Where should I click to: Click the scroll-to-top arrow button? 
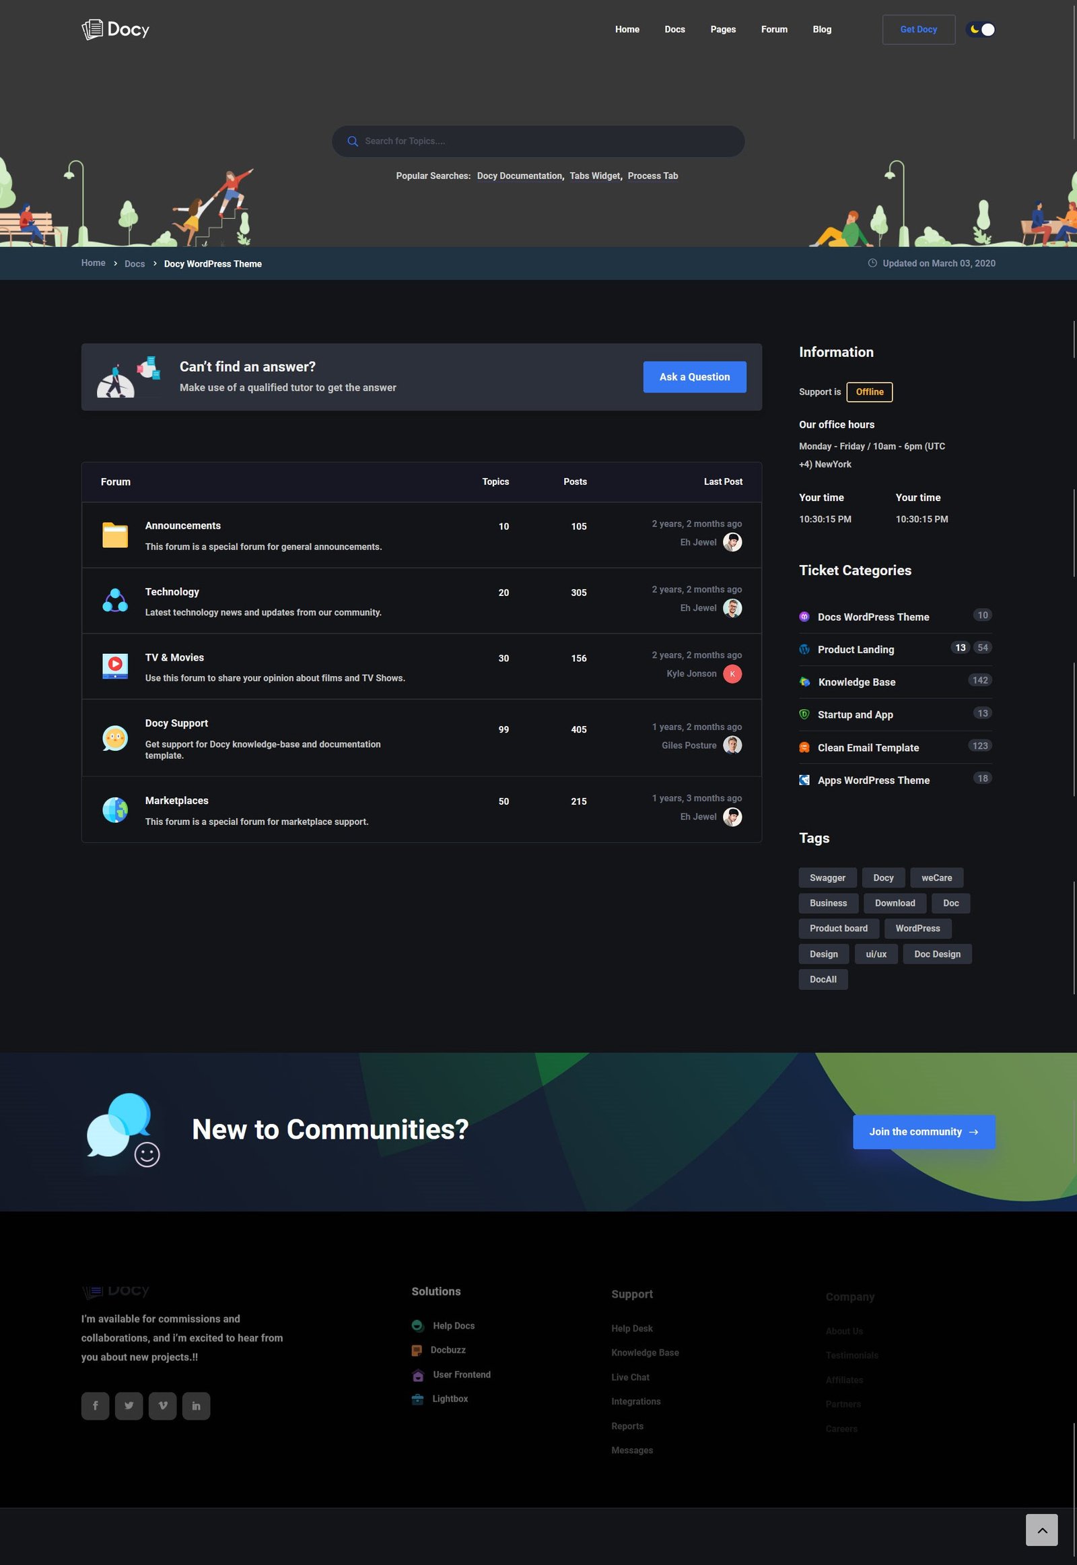[x=1041, y=1529]
